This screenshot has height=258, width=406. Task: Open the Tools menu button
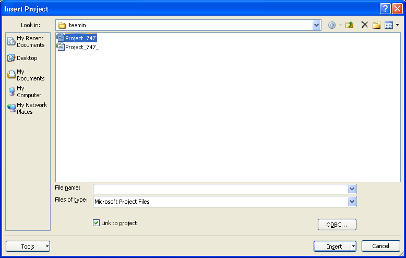click(28, 247)
